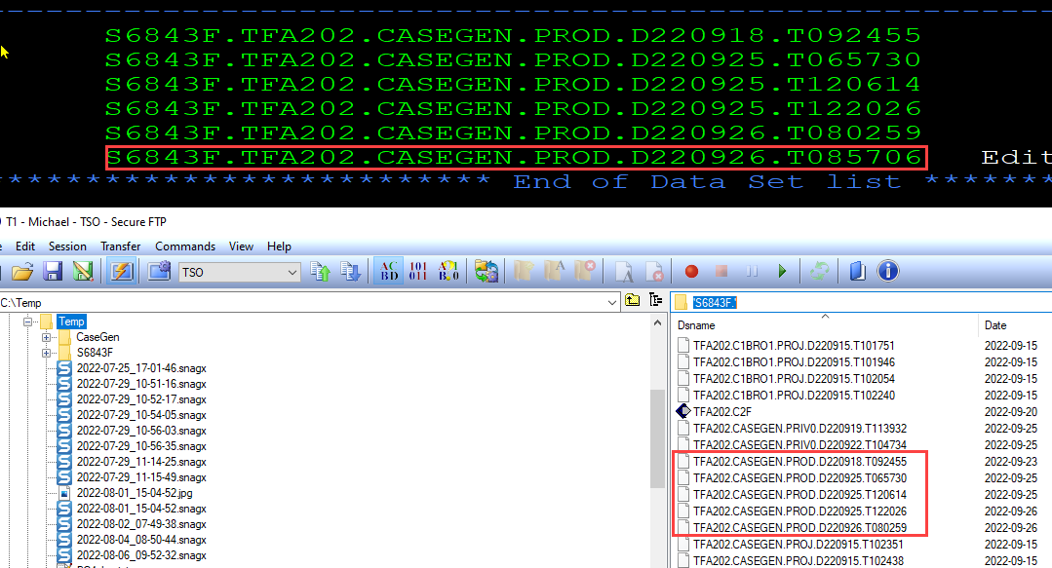Screen dimensions: 1052x568
Task: Open the session settings gear icon
Action: click(x=159, y=272)
